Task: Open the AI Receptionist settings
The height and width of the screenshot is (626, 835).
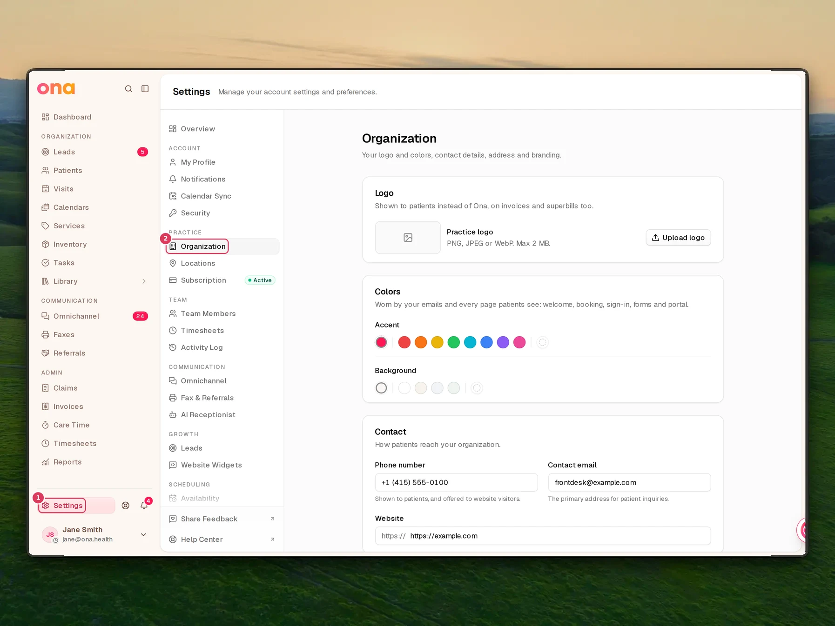Action: (x=222, y=415)
